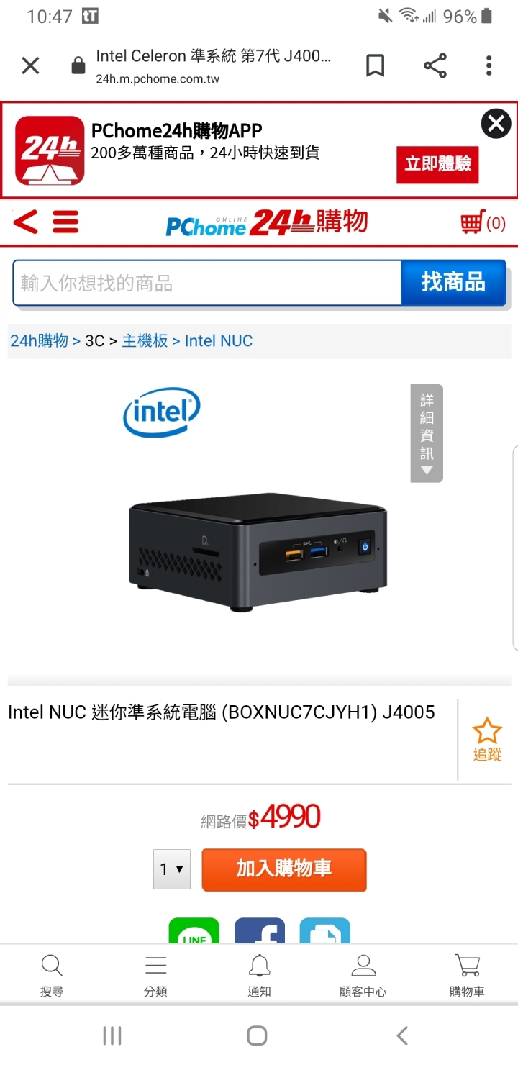Go back using the red arrow icon

25,222
